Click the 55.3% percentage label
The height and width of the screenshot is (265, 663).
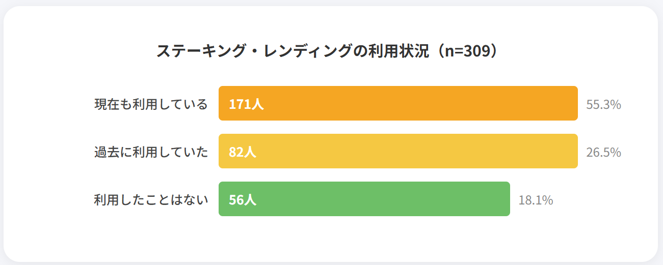coord(603,105)
